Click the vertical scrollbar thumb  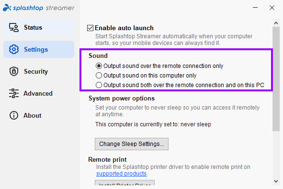point(276,79)
